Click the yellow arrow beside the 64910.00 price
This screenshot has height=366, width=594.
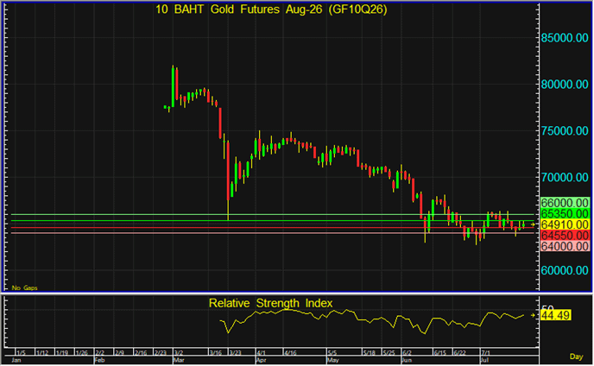point(533,225)
